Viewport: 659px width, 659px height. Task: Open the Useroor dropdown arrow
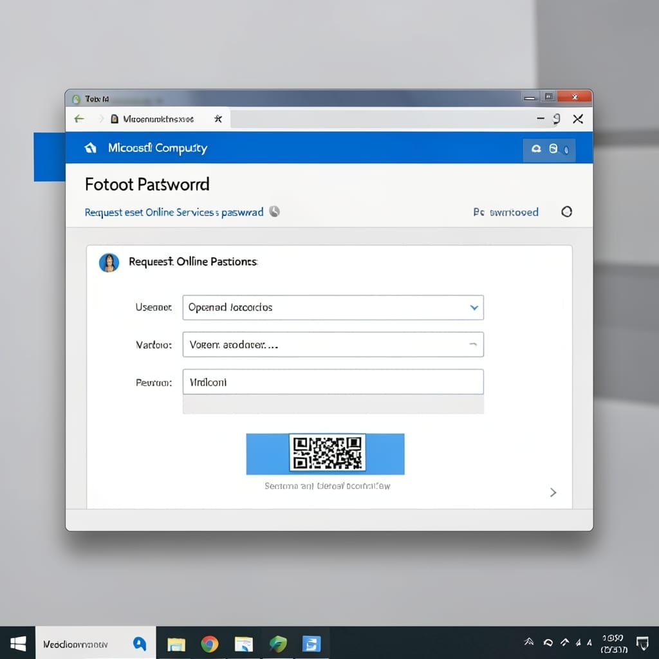click(x=474, y=308)
